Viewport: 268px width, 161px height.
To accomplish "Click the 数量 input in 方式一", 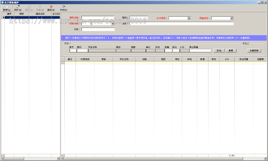I will click(x=168, y=50).
